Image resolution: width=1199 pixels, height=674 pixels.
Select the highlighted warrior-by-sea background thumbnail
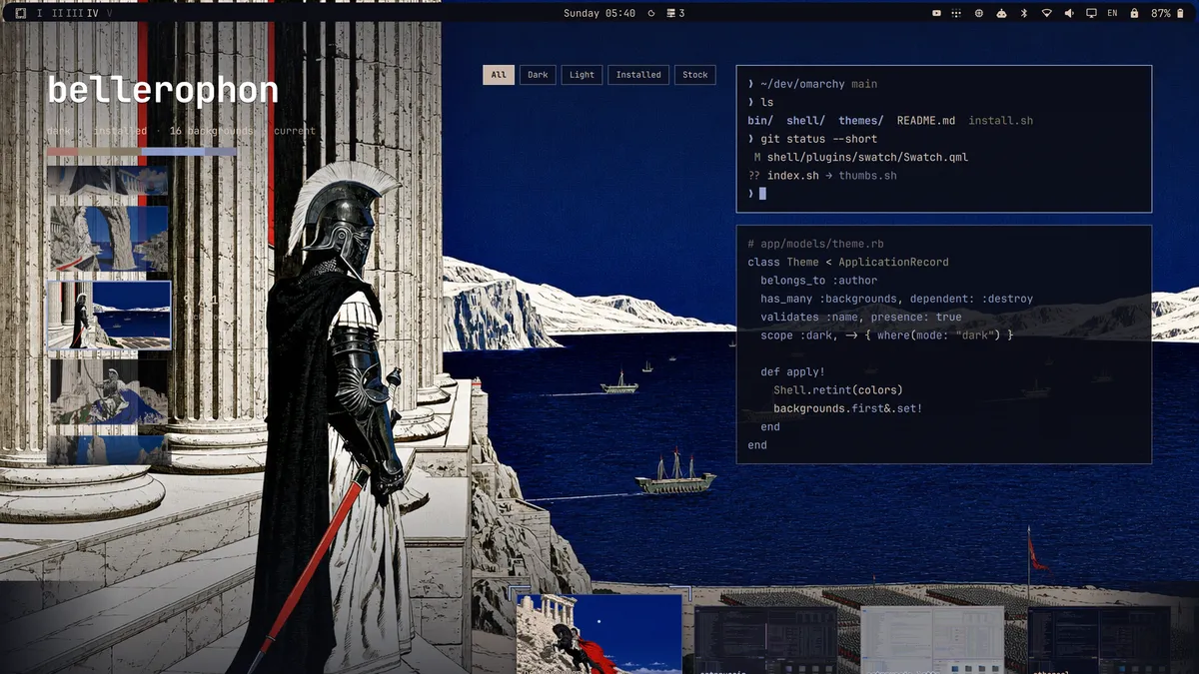point(109,316)
